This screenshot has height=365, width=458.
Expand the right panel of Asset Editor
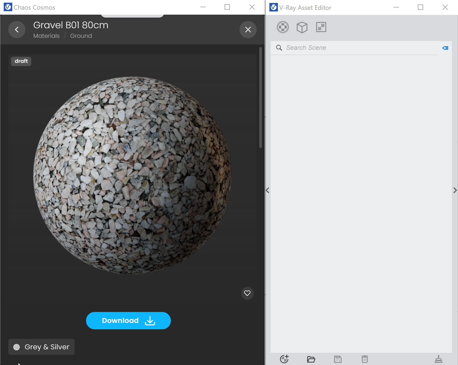[x=455, y=190]
